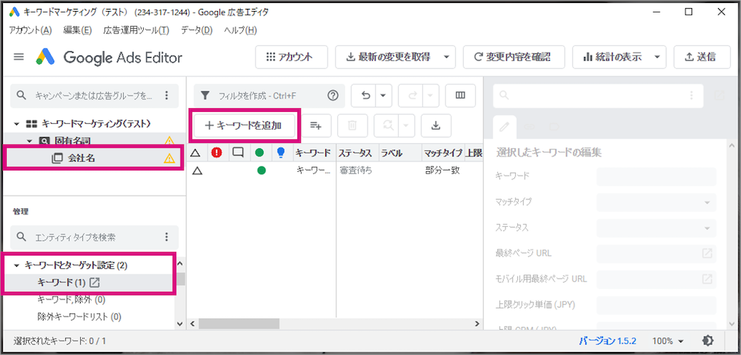
Task: Click the red error column header icon
Action: (x=217, y=153)
